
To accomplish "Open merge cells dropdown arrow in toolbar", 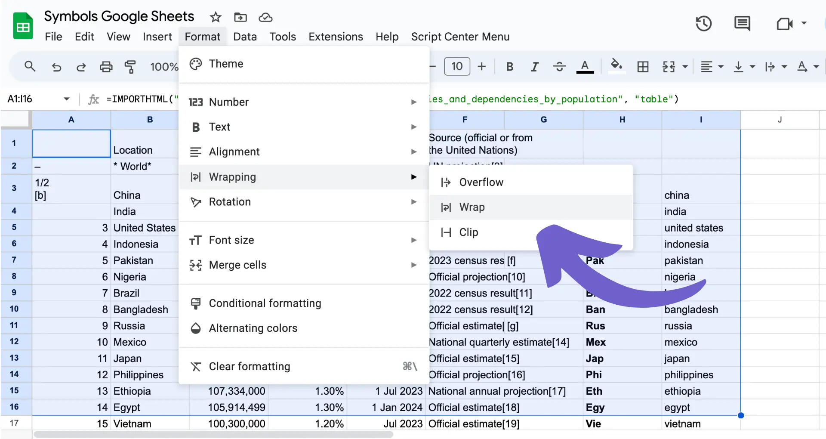I will (x=685, y=67).
